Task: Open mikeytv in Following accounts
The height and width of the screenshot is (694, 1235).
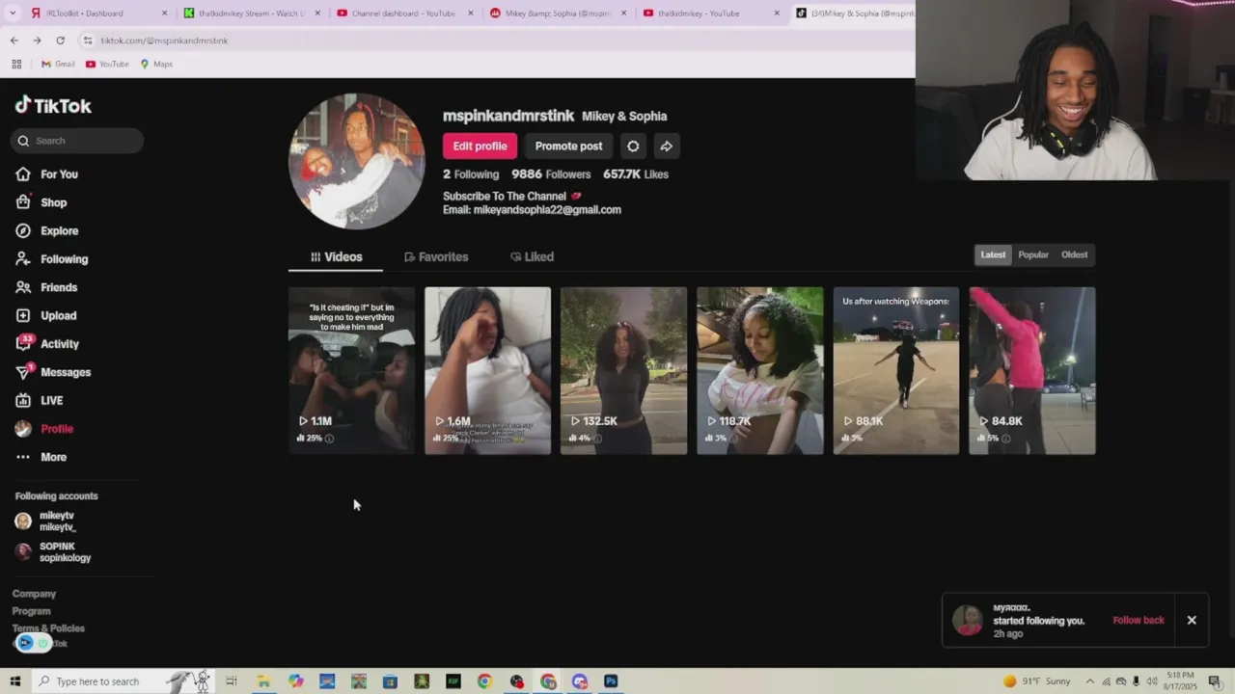Action: tap(45, 521)
